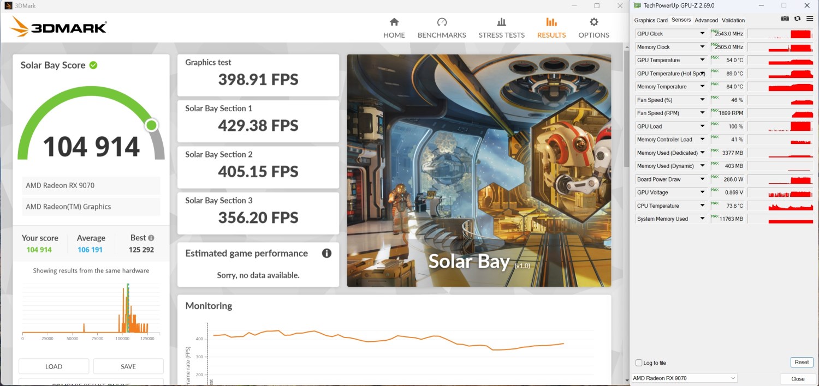819x386 pixels.
Task: Switch to the Advanced tab in GPU-Z
Action: (706, 20)
